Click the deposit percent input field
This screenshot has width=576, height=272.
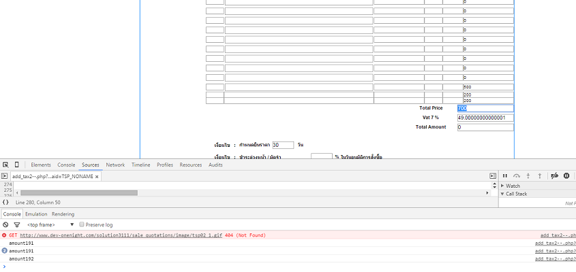click(322, 157)
